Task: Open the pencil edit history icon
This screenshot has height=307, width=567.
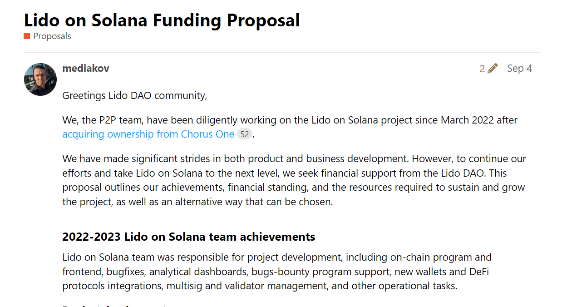Action: (x=492, y=69)
